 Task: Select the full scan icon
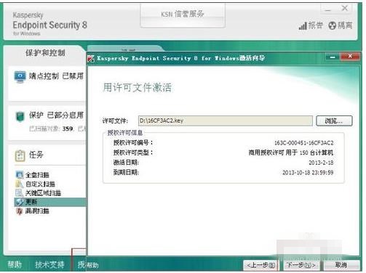[19, 175]
